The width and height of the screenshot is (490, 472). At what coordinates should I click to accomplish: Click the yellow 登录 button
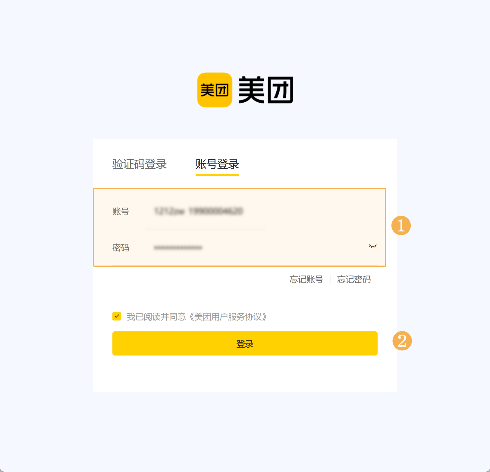click(245, 343)
